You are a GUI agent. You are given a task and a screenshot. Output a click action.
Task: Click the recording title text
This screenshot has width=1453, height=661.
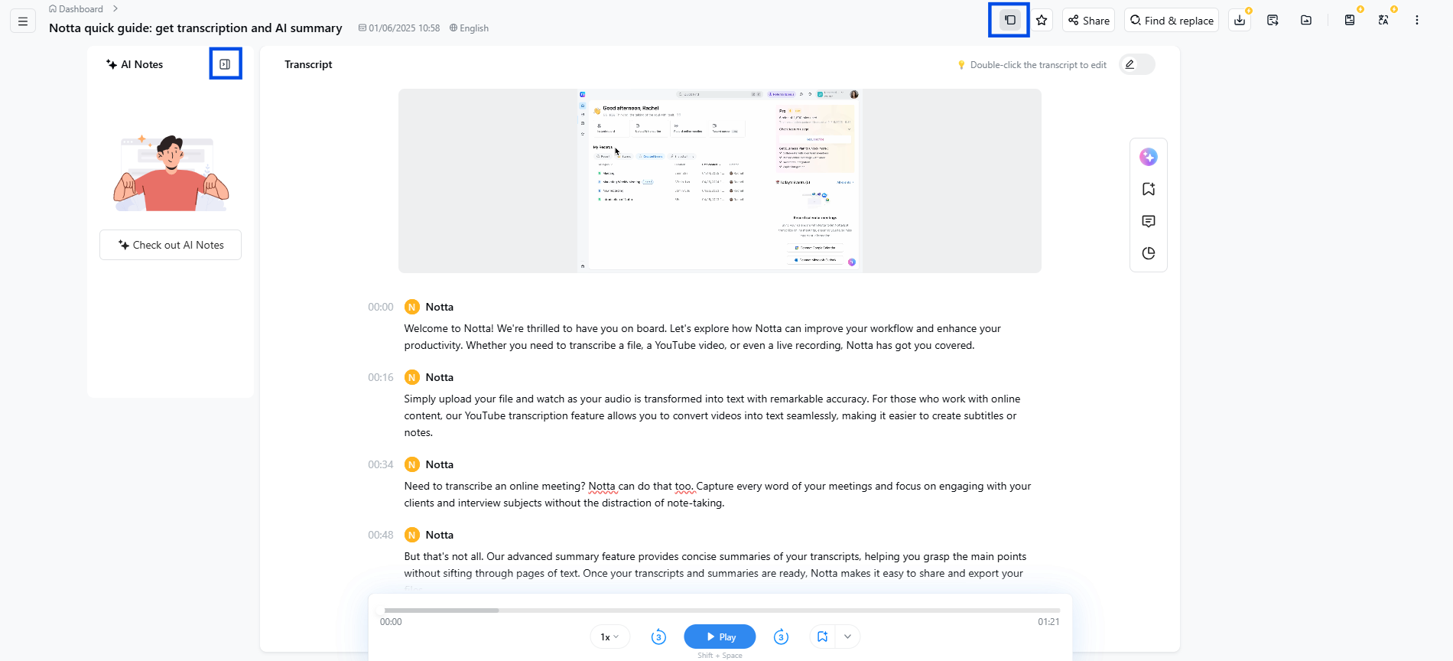(196, 28)
